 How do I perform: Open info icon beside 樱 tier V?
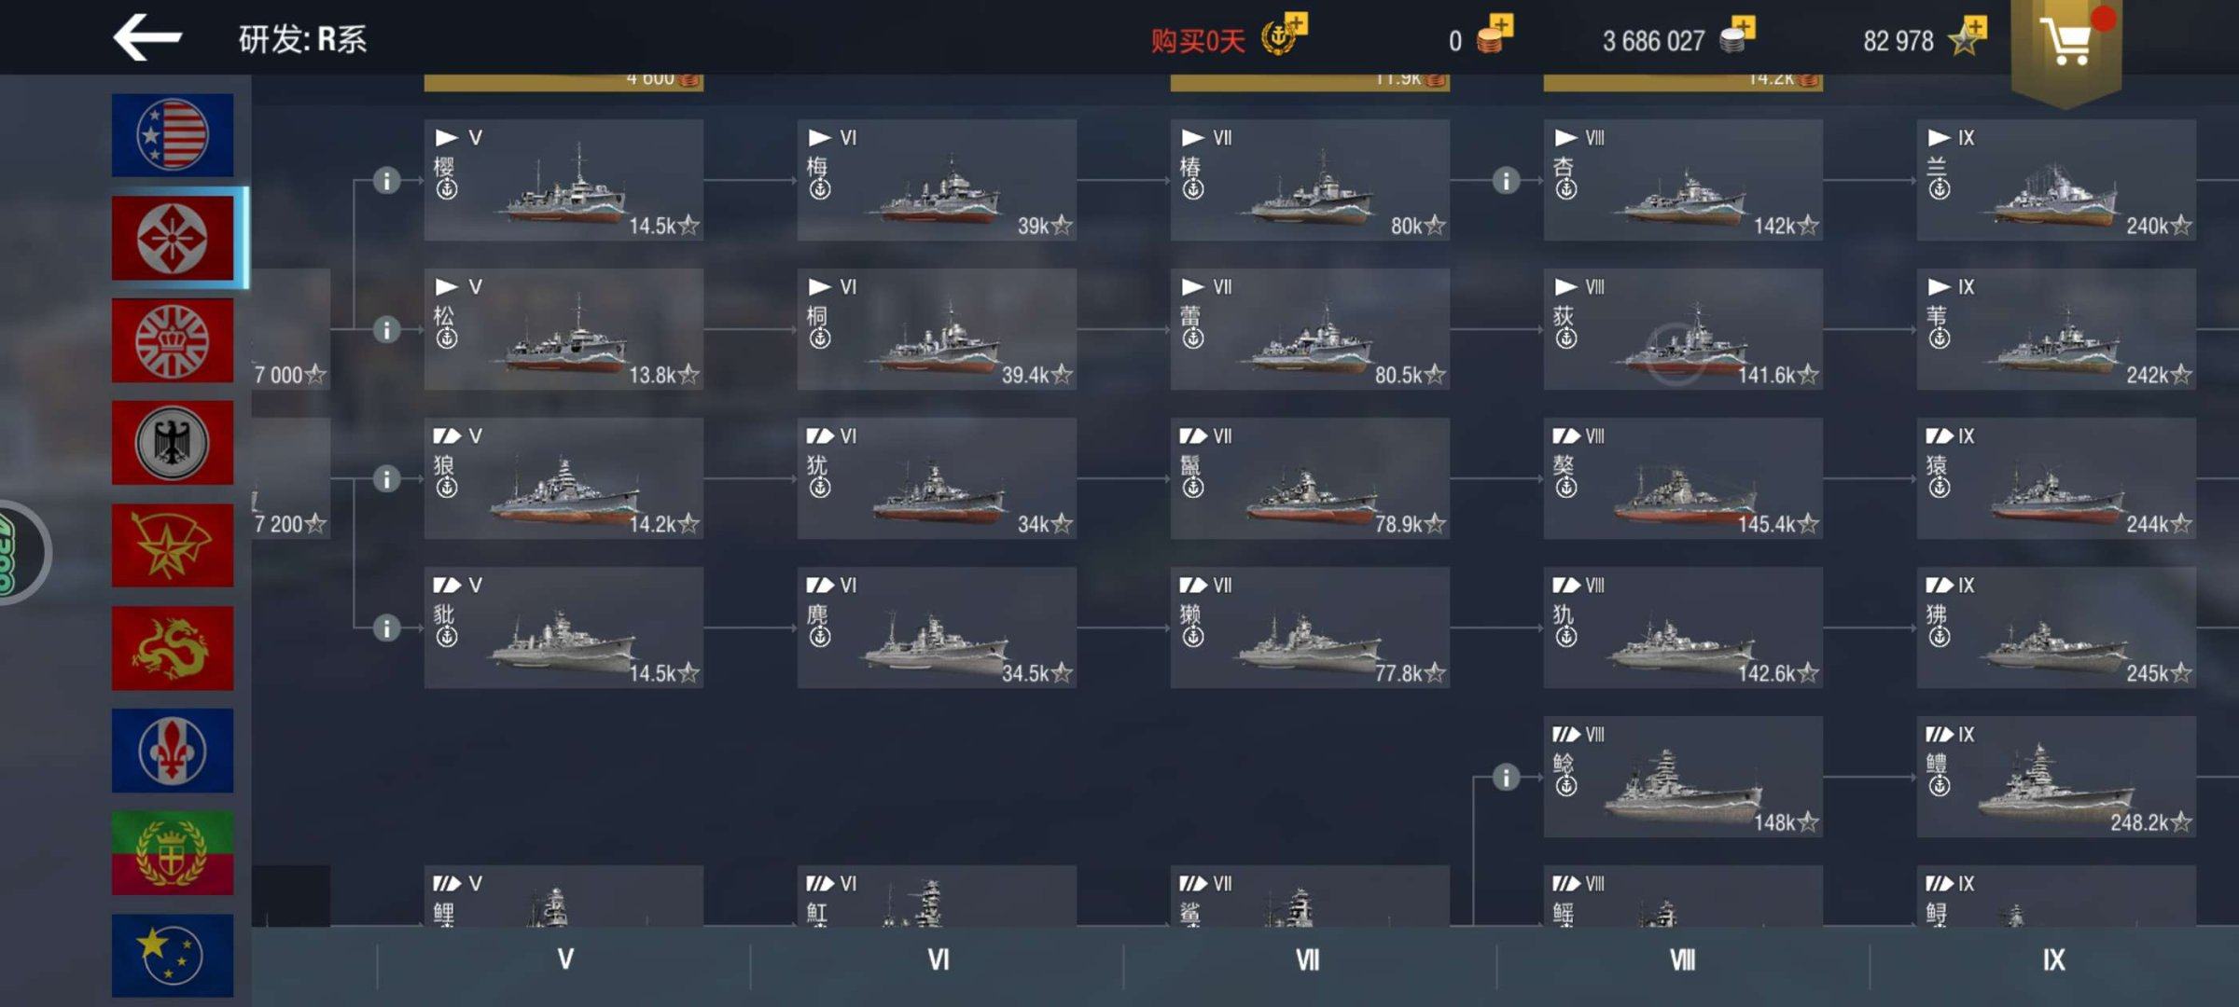point(386,180)
